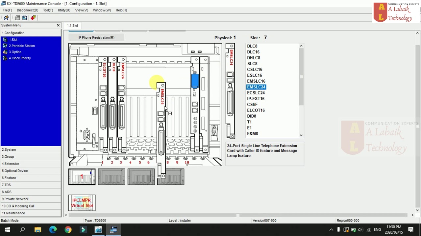
Task: Click the 3.Option gear icon
Action: click(5, 52)
